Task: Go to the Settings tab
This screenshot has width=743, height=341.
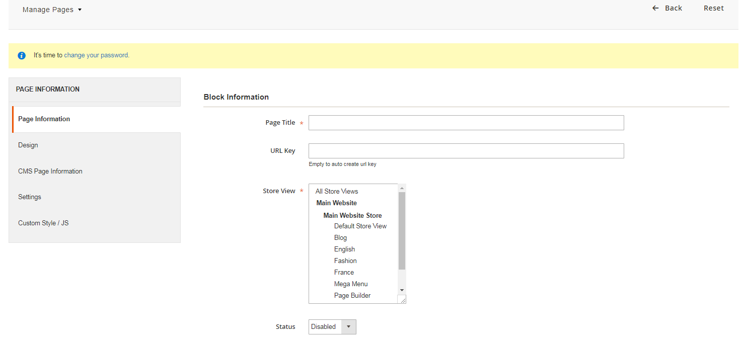Action: [30, 197]
